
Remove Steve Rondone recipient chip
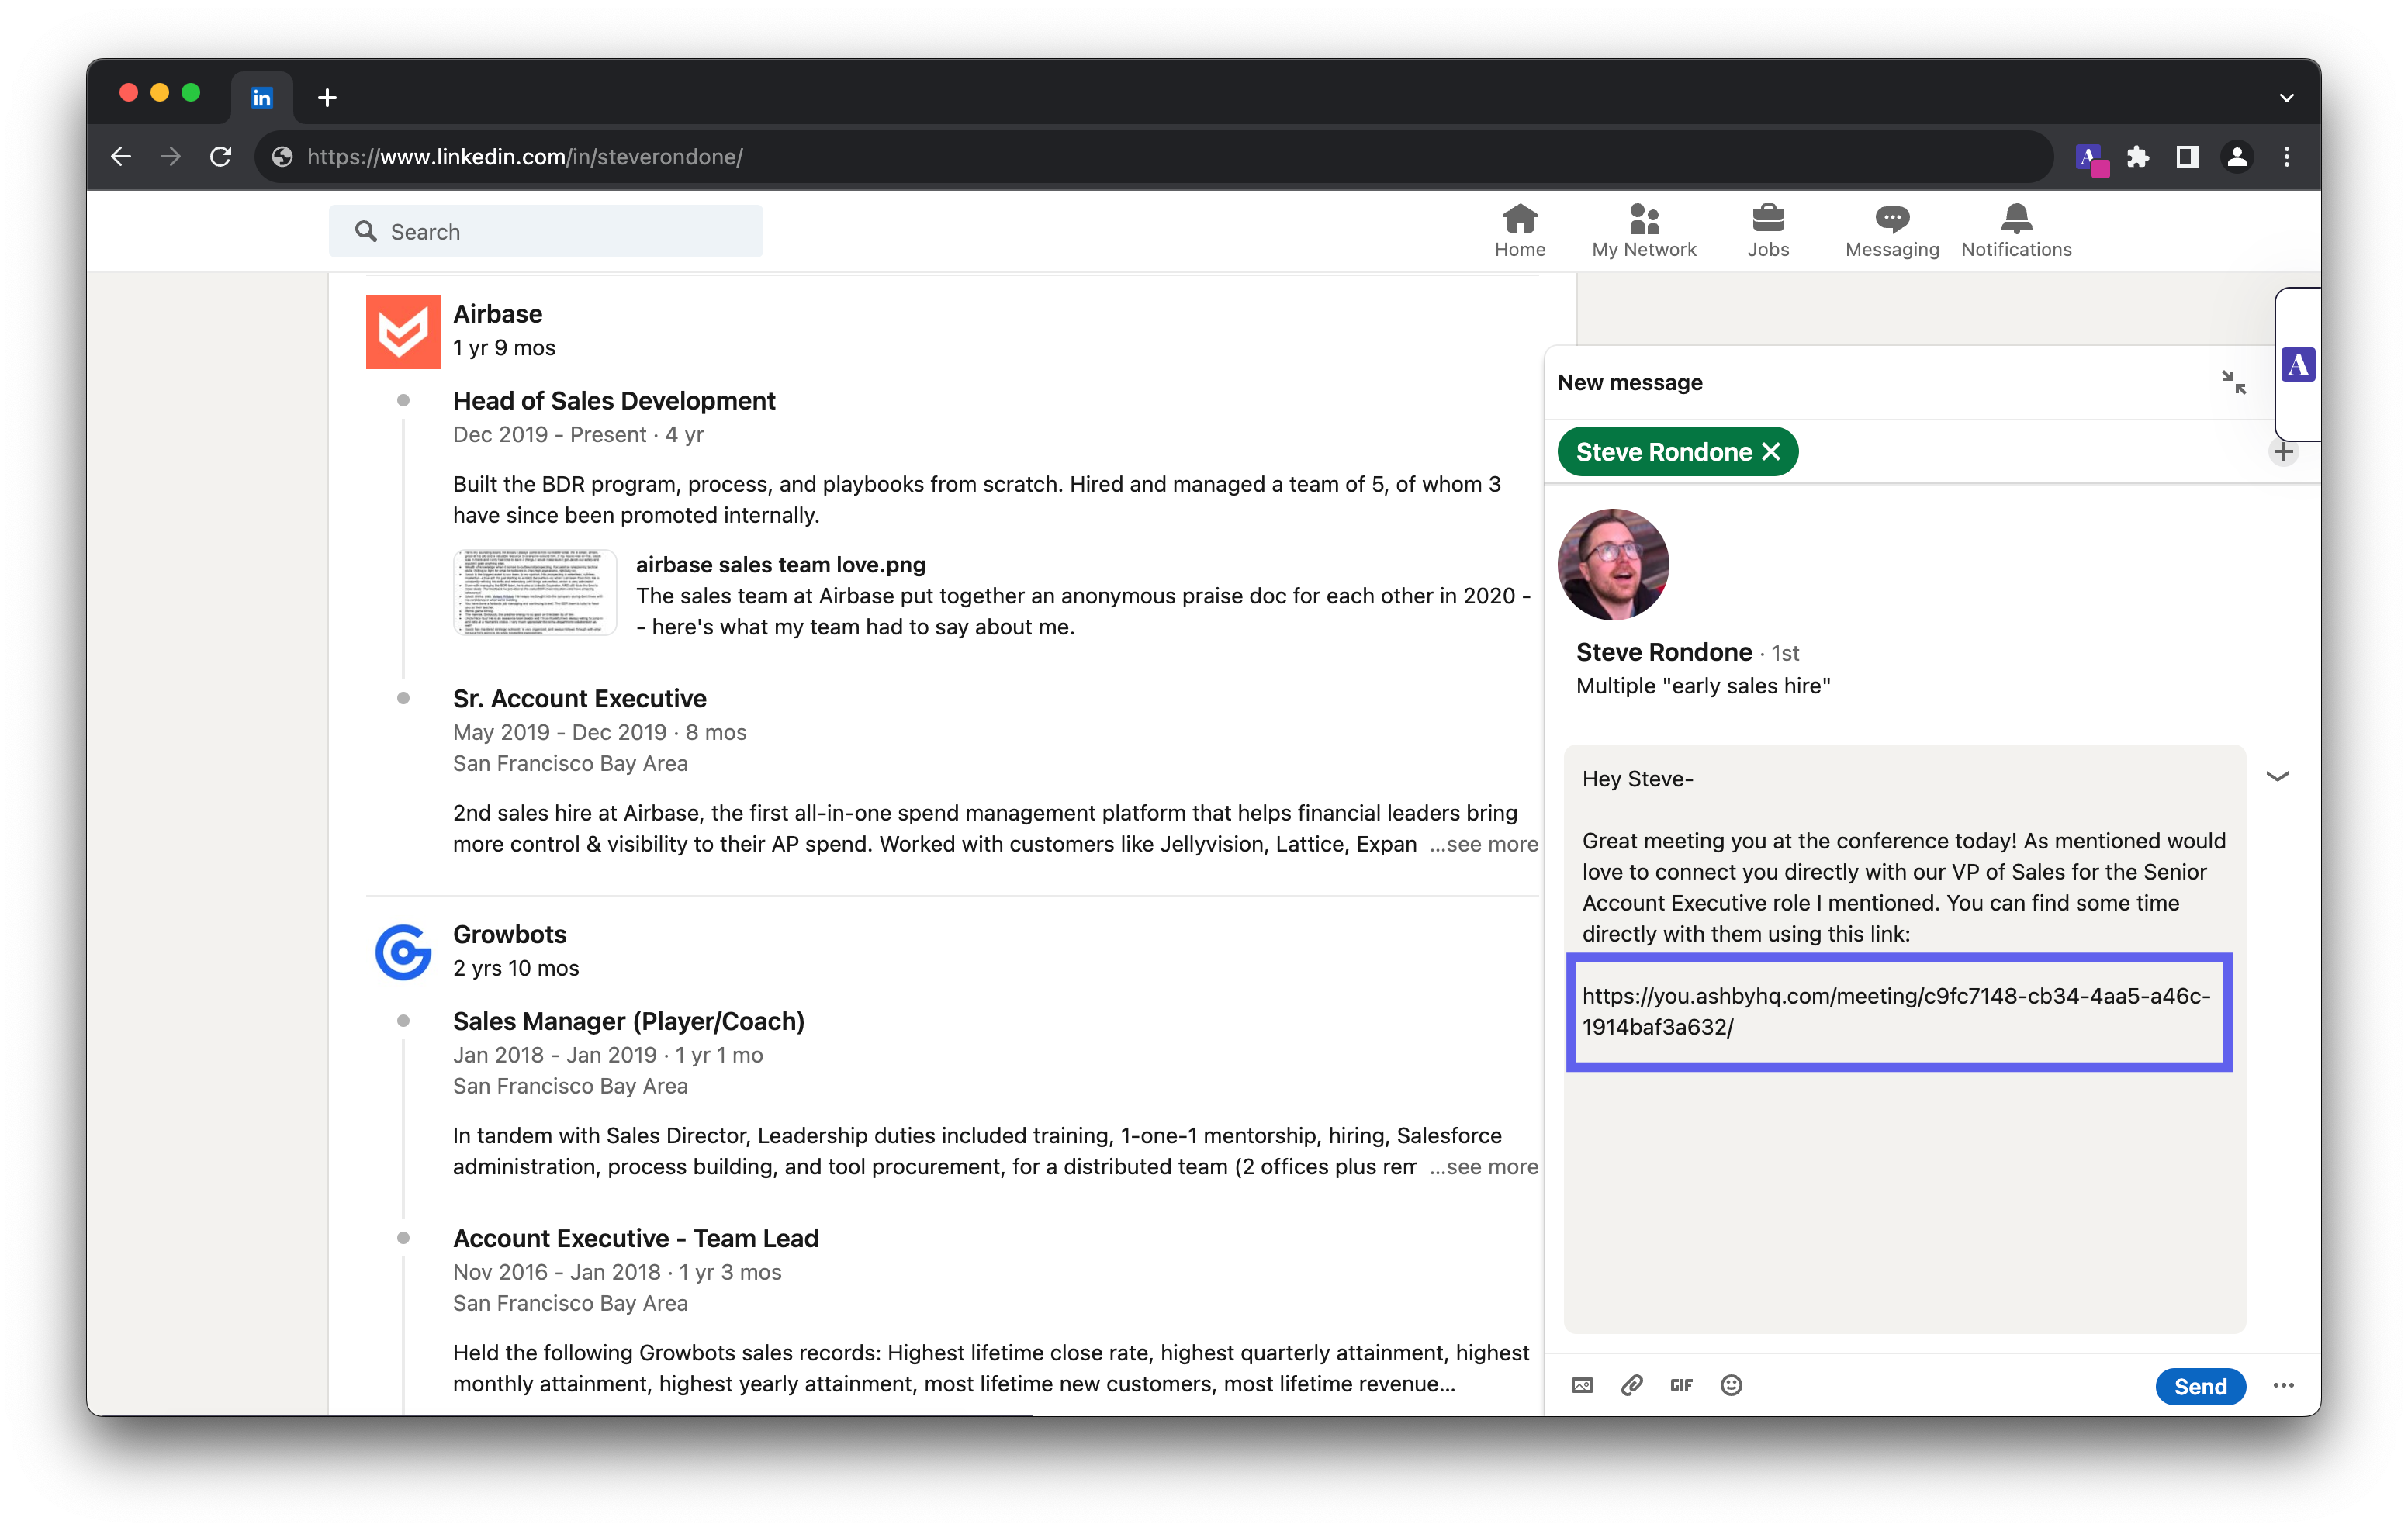1771,452
